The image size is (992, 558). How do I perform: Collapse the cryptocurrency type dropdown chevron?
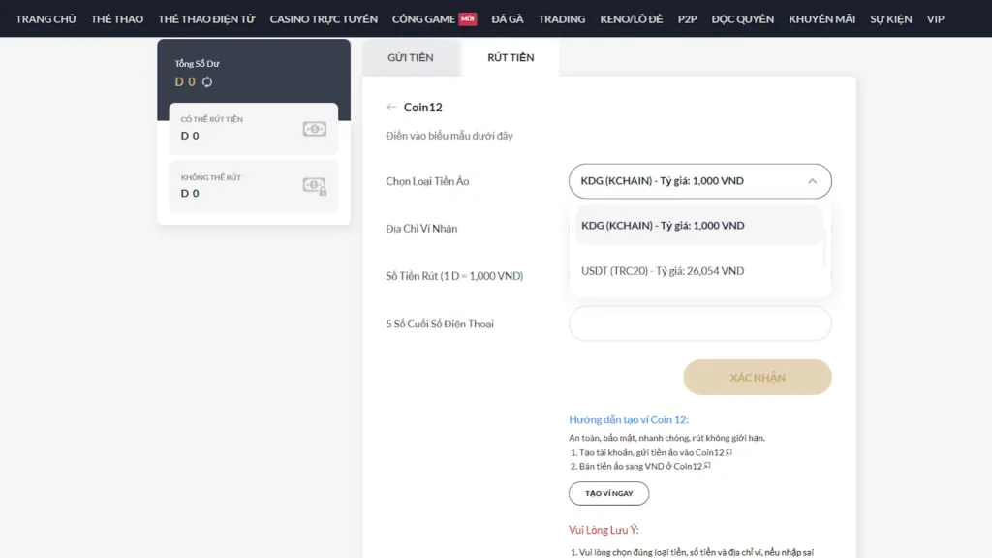coord(812,181)
